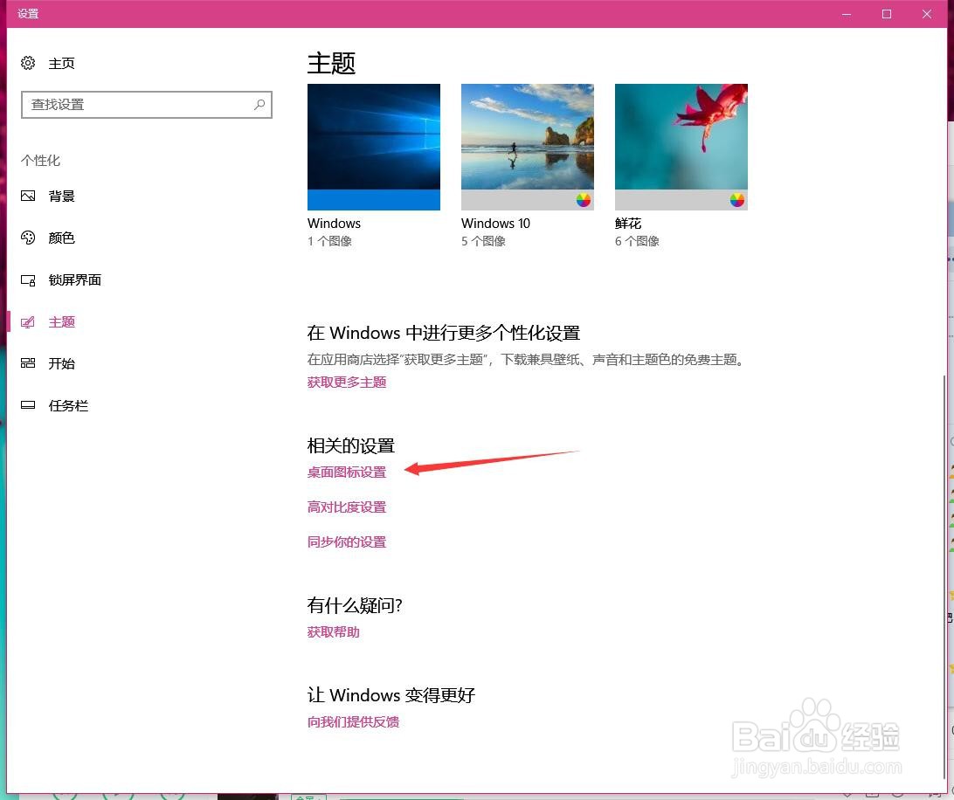Click the 5 个图像 caption
Image resolution: width=954 pixels, height=800 pixels.
click(x=483, y=241)
